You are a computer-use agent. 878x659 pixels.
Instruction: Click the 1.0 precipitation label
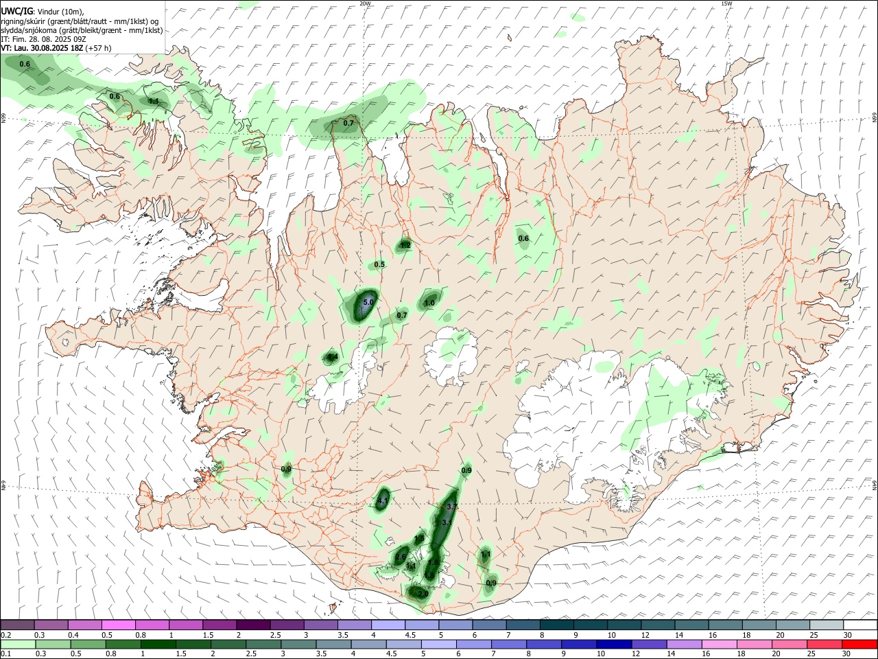pos(430,303)
